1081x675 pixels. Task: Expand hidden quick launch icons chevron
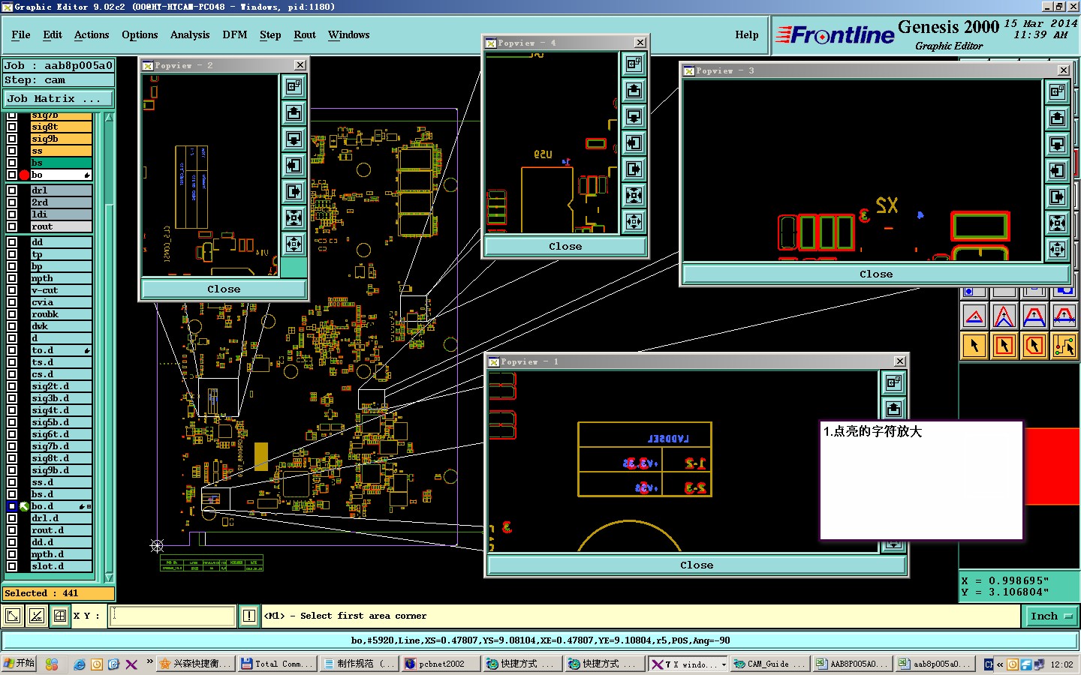click(x=149, y=662)
